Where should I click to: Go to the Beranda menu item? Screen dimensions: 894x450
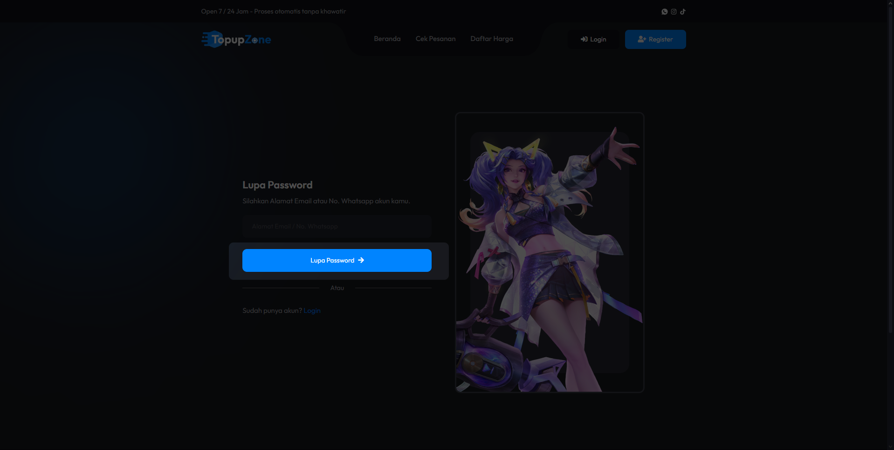pyautogui.click(x=387, y=39)
